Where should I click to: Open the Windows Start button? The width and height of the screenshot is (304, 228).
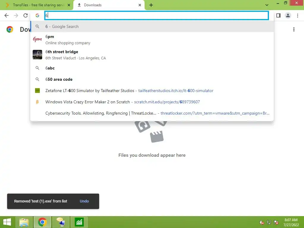7,222
